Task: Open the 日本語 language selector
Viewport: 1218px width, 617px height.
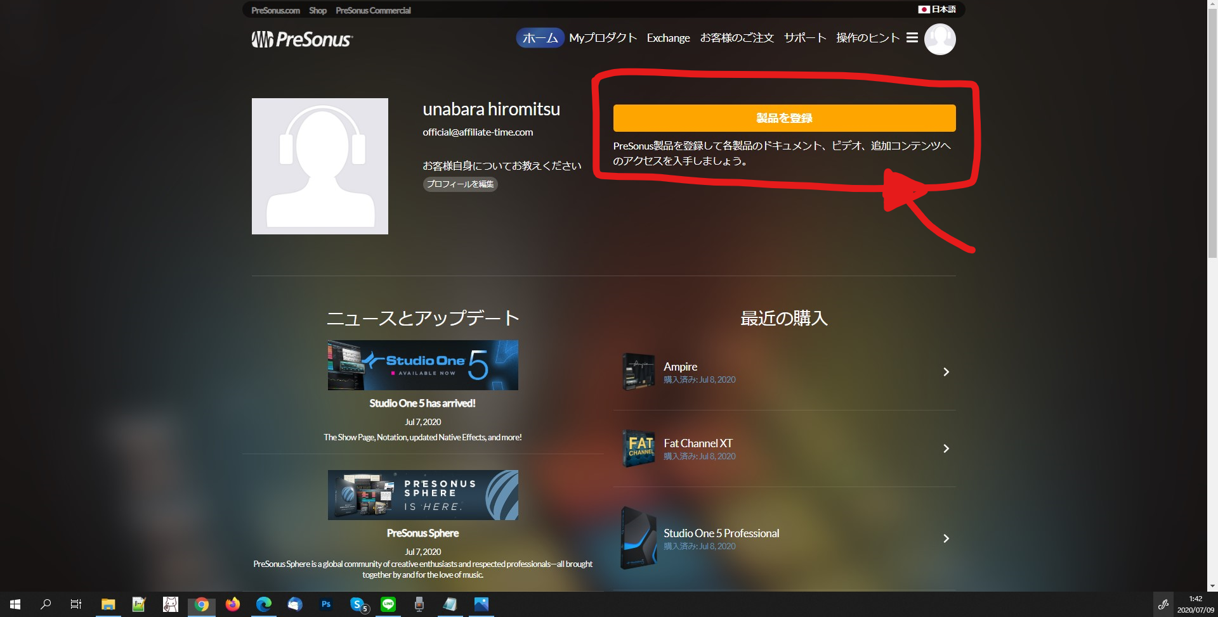Action: pos(937,10)
